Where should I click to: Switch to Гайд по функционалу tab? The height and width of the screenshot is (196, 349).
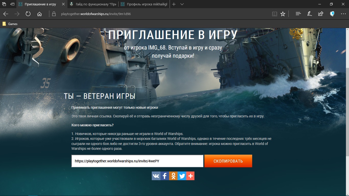93,4
